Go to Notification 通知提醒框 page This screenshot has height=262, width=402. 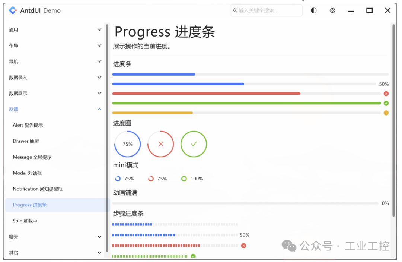38,189
